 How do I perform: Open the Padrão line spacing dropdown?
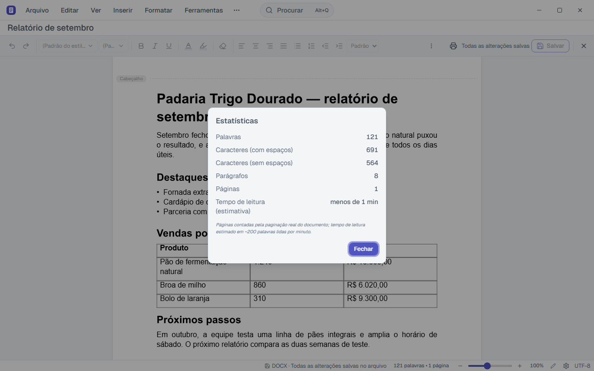[x=364, y=46]
